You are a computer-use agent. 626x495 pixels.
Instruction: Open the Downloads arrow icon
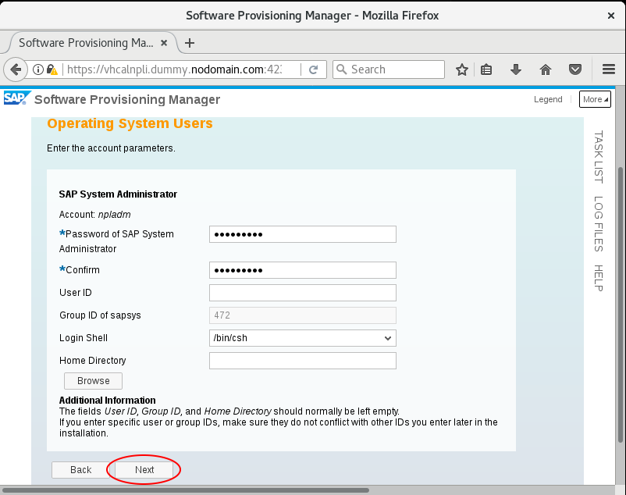click(515, 69)
